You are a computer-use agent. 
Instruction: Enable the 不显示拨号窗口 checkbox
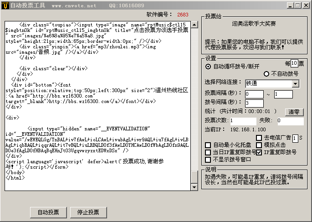[x=208, y=160]
